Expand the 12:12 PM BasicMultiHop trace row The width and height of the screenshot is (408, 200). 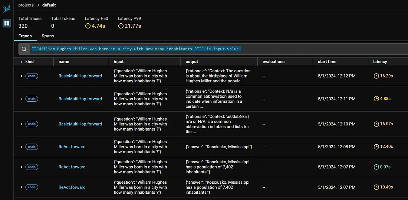pos(22,76)
